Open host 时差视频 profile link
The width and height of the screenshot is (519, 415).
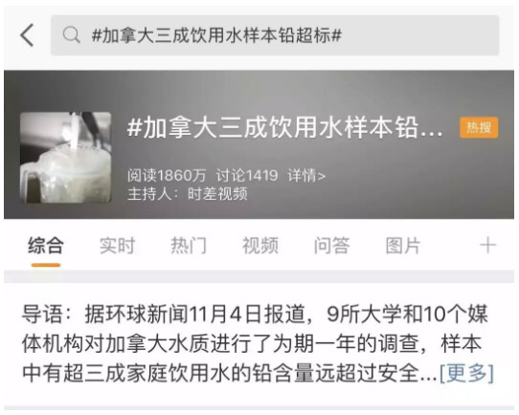(x=217, y=193)
